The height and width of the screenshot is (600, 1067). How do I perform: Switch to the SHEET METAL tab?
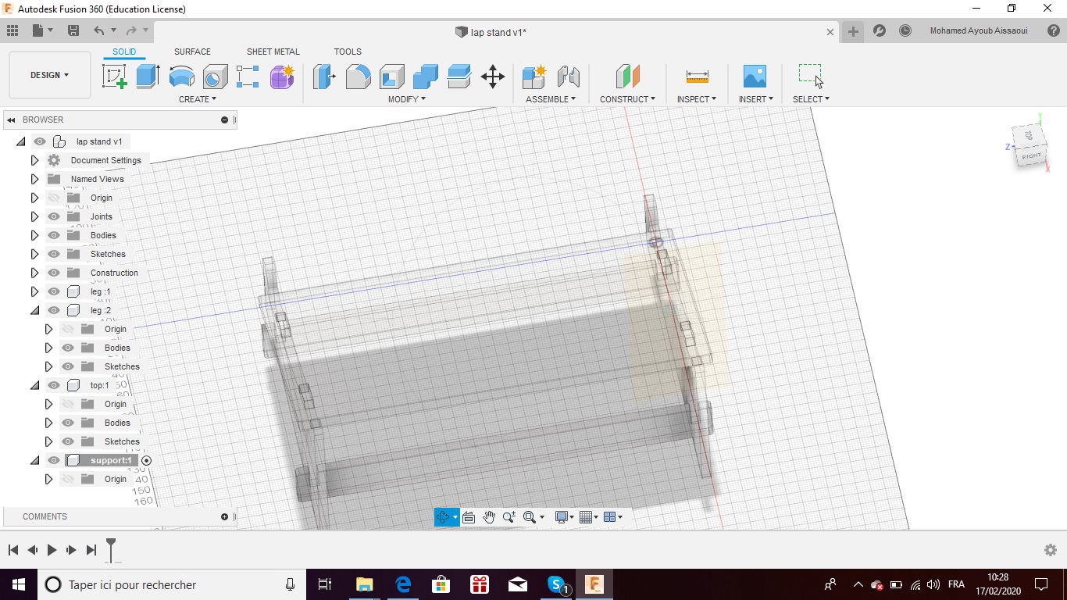[273, 52]
